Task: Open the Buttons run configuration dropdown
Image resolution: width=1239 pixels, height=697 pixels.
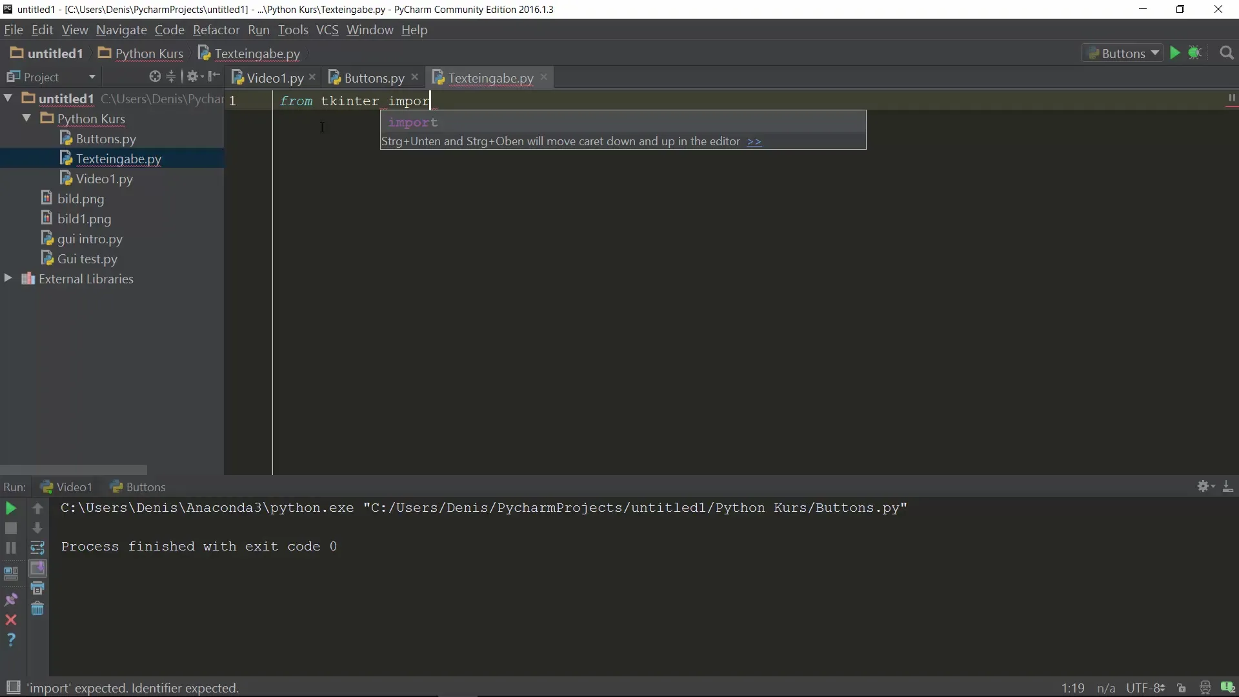Action: (x=1122, y=54)
